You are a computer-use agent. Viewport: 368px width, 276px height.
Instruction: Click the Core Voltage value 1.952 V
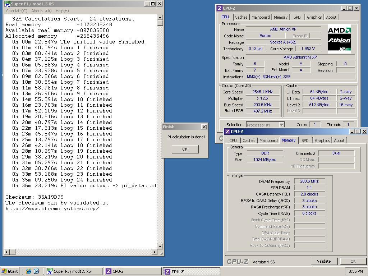308,49
